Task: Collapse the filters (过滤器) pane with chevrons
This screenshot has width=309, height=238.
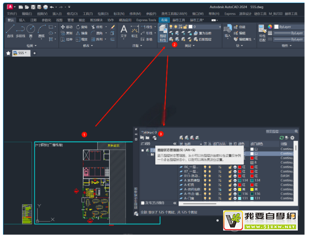Action: click(x=175, y=144)
